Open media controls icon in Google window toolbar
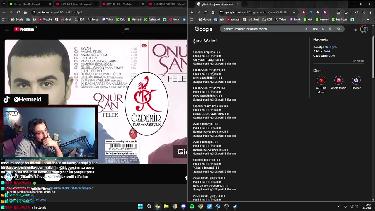The width and height of the screenshot is (375, 211). [356, 12]
